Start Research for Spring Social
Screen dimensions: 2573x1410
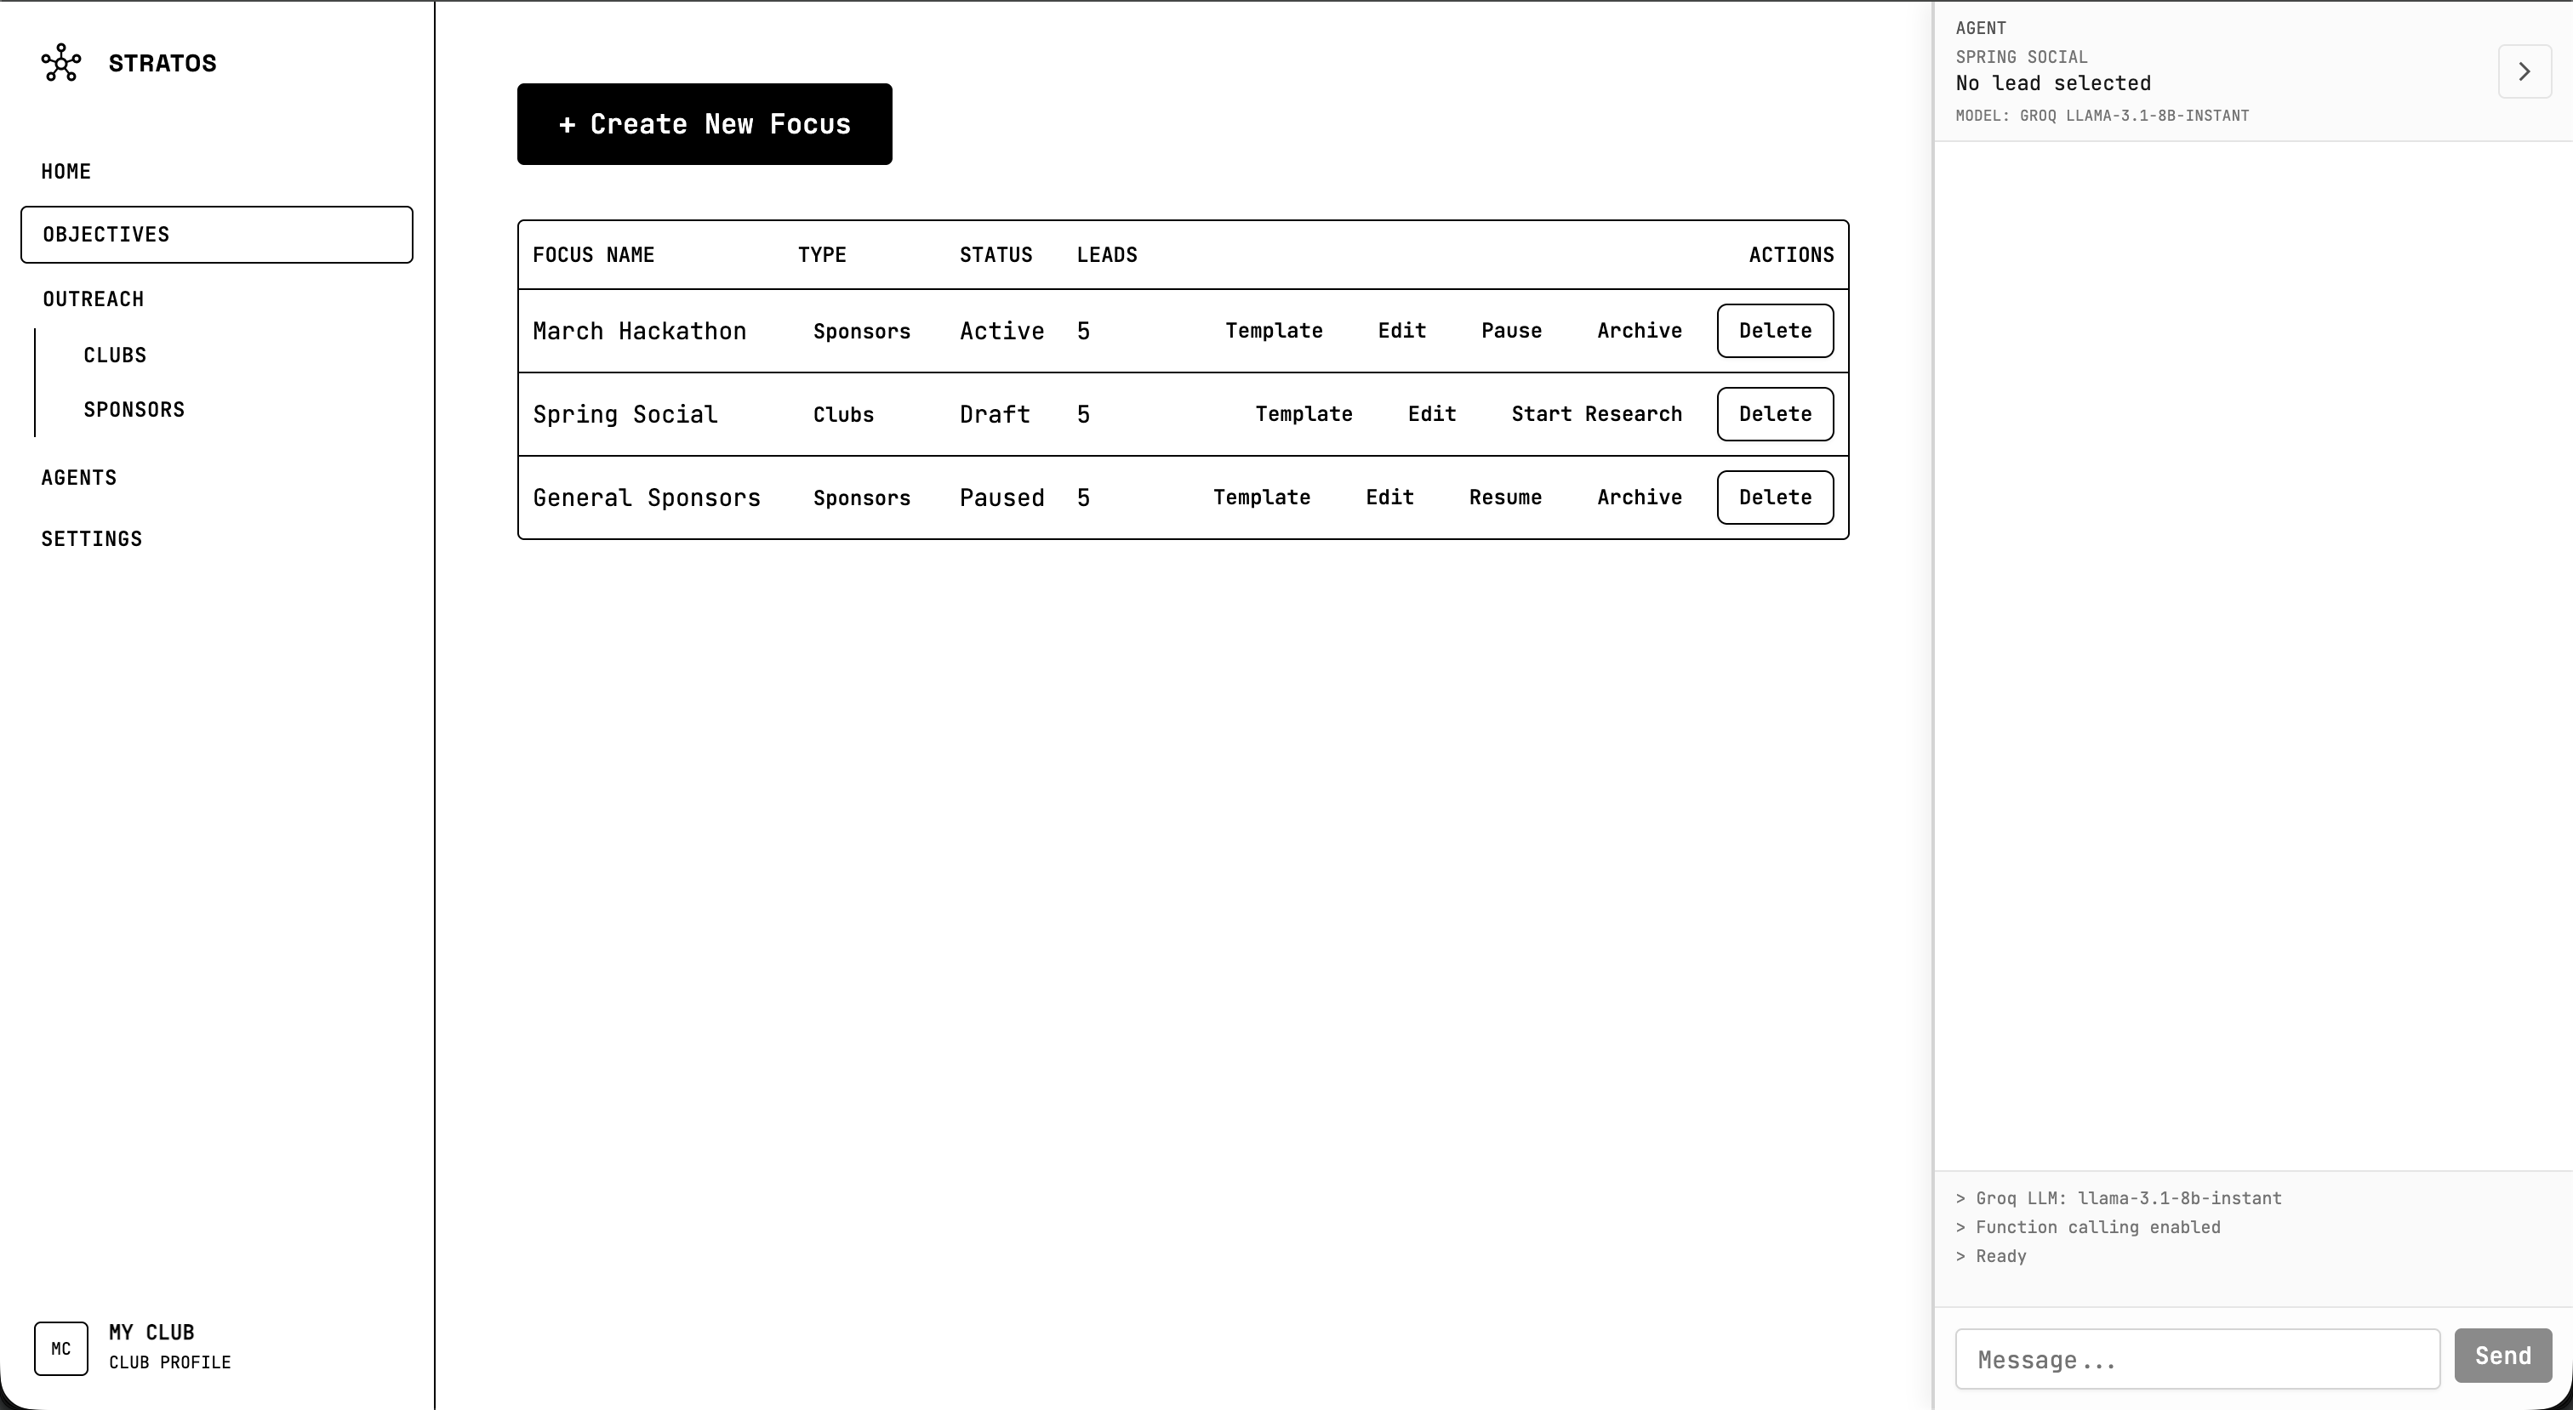point(1595,414)
